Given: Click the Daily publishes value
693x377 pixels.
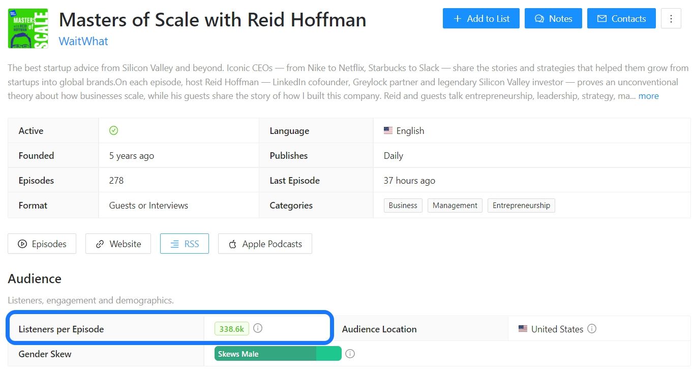Looking at the screenshot, I should click(394, 155).
